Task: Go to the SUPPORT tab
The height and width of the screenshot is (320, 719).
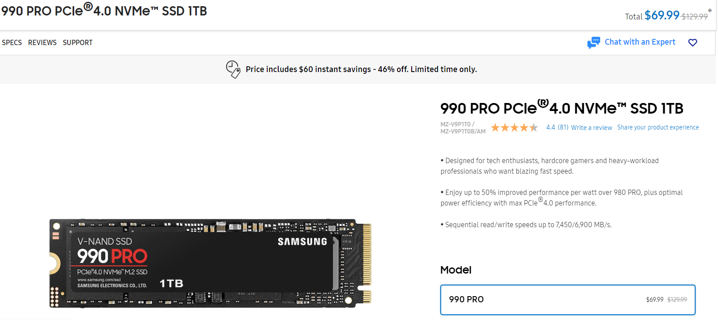Action: [78, 42]
